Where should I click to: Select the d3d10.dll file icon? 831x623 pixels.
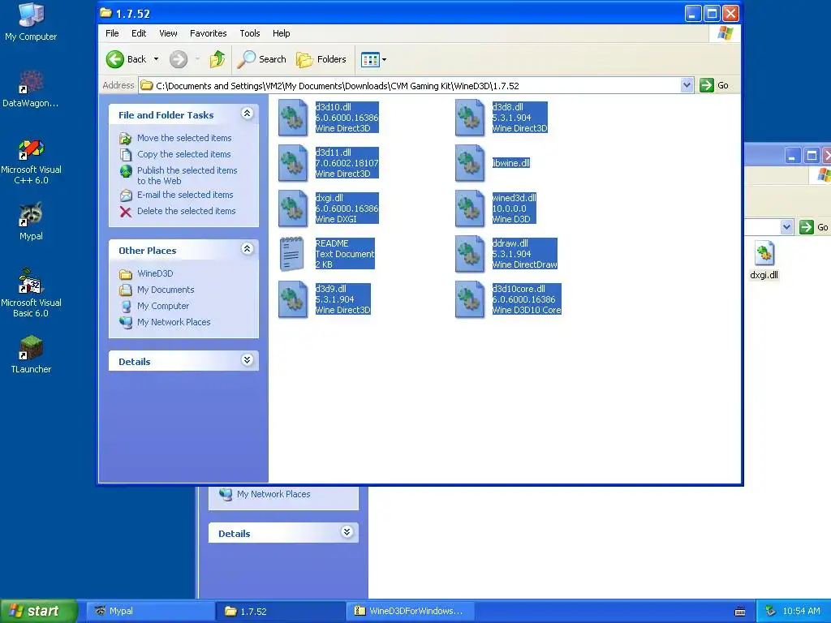click(x=293, y=118)
